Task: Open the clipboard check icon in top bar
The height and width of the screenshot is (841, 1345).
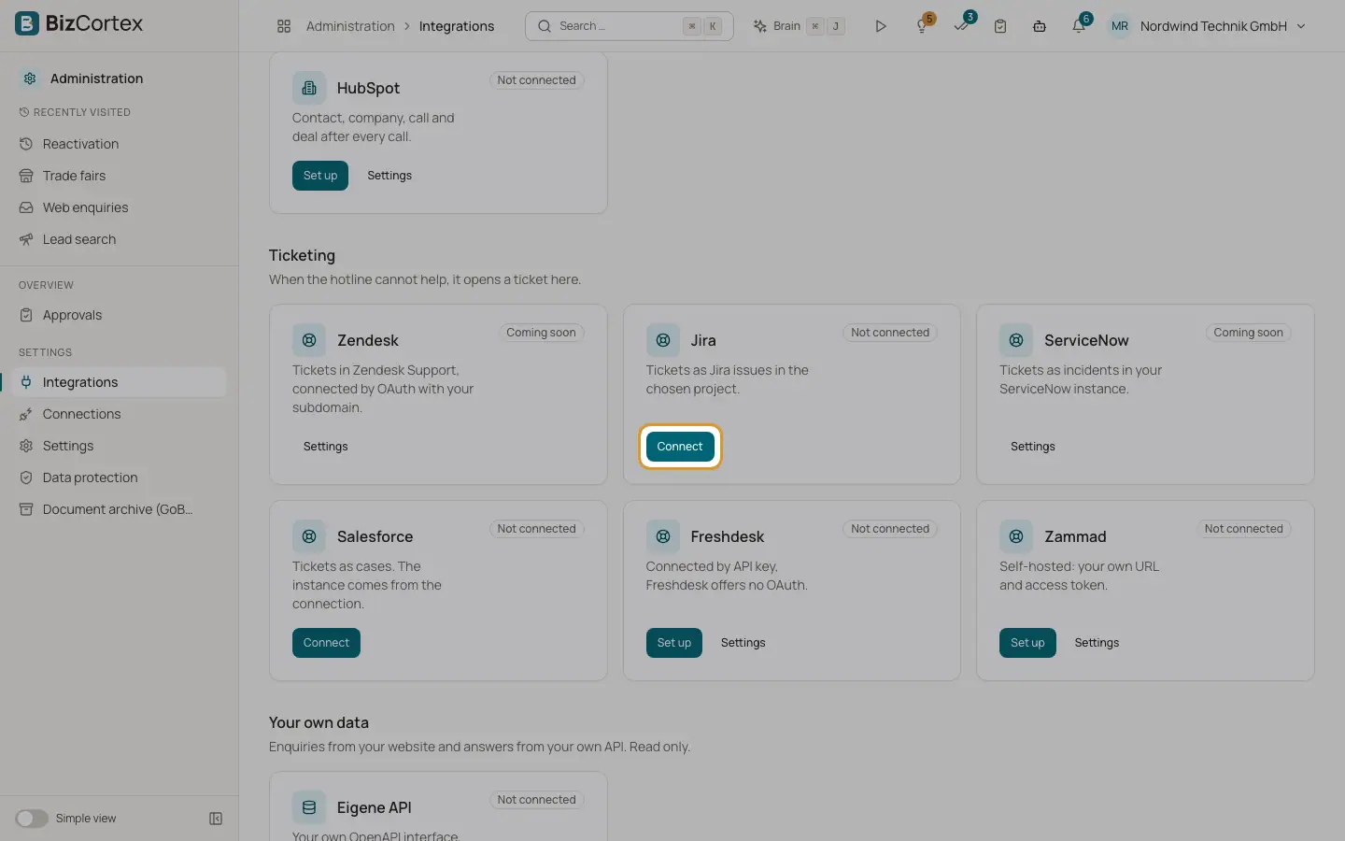Action: coord(1000,26)
